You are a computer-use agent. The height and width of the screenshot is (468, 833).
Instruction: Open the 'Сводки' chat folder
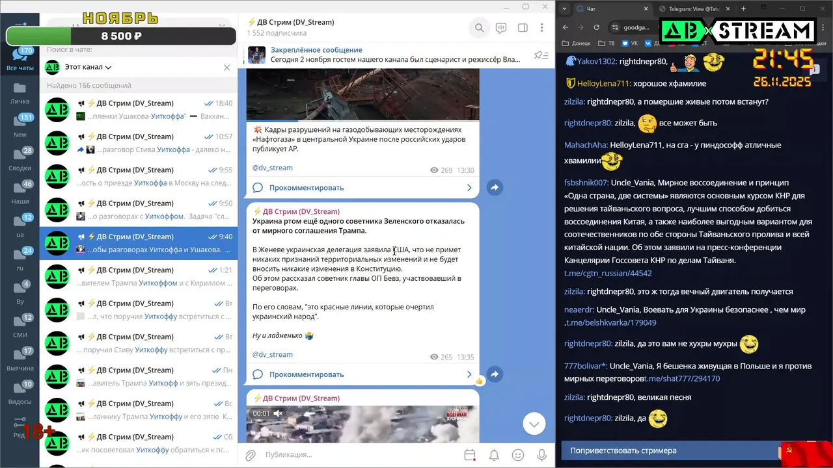coord(20,160)
